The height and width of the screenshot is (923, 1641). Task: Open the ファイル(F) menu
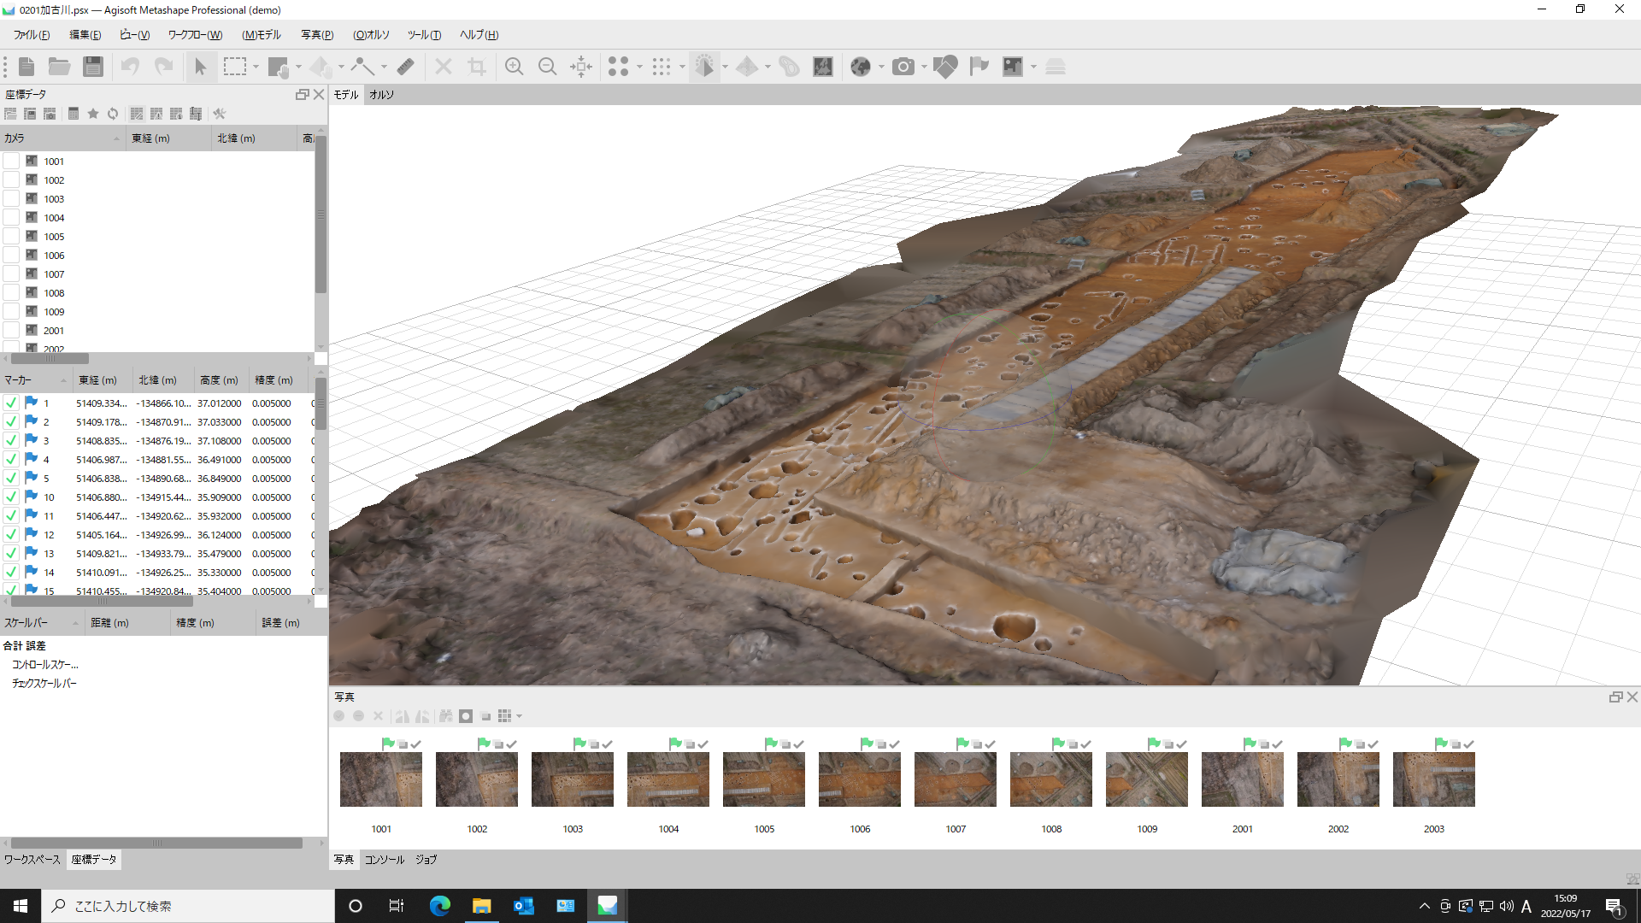coord(32,35)
